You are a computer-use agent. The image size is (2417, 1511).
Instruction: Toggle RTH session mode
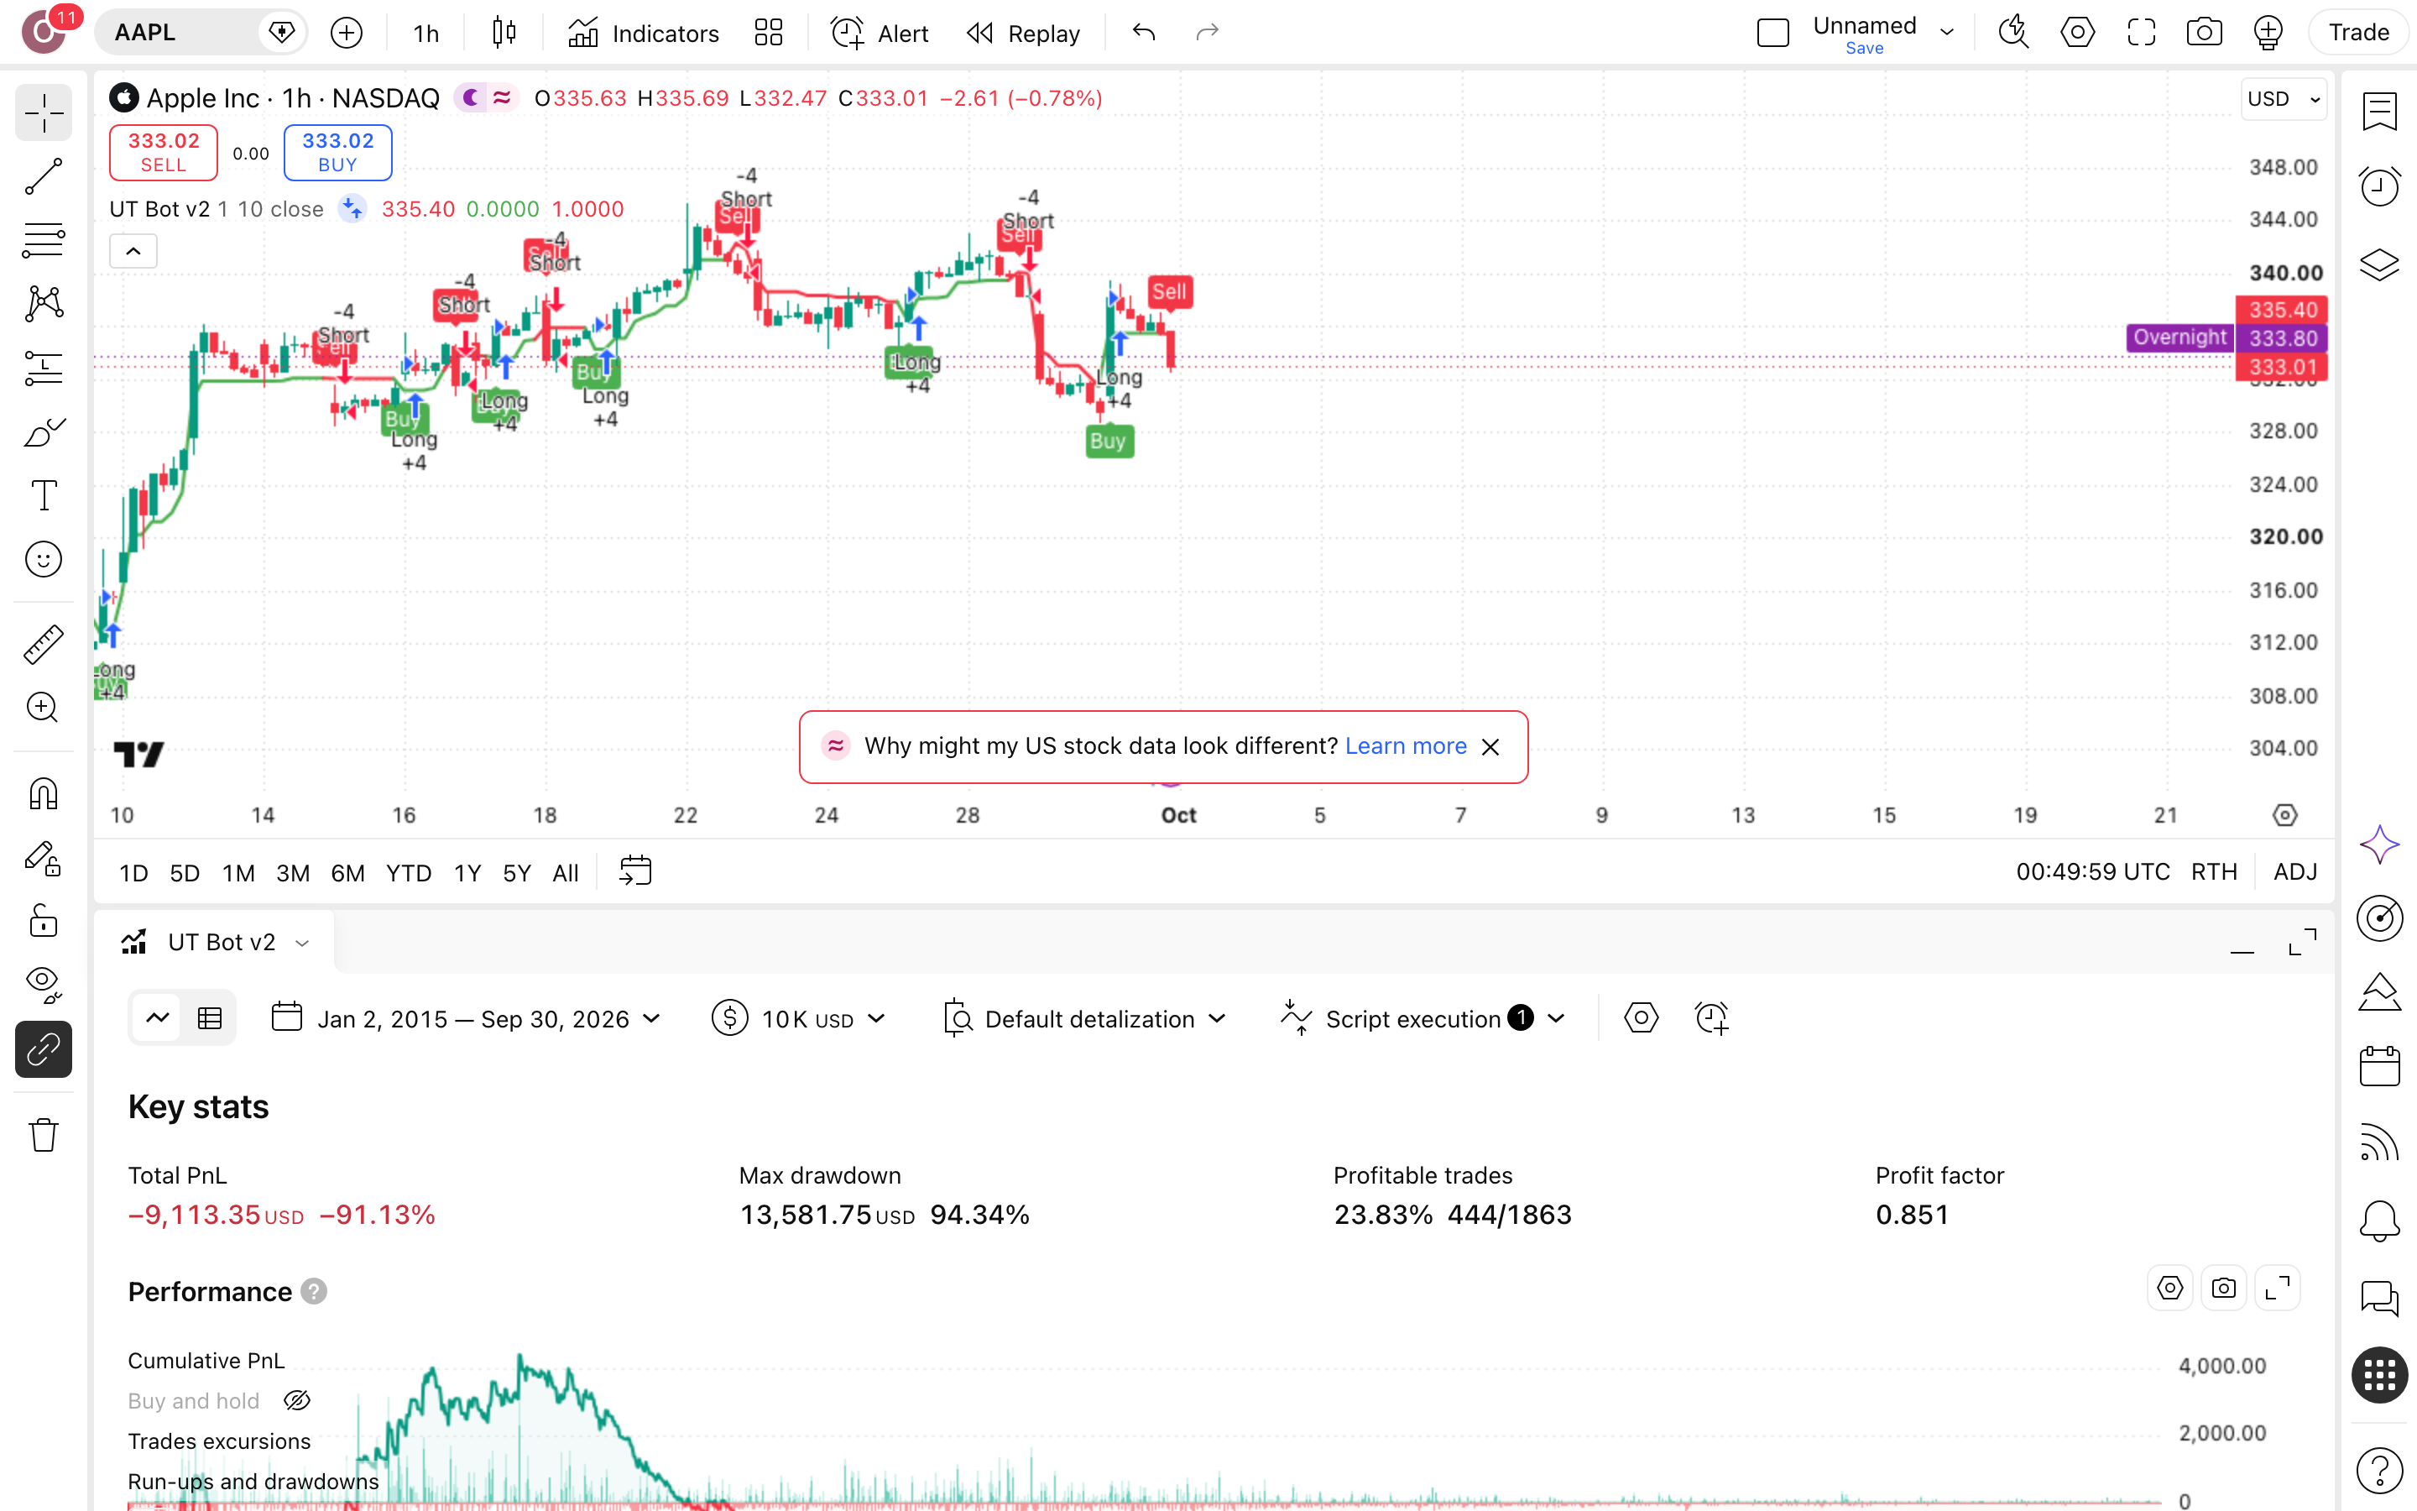[x=2214, y=872]
